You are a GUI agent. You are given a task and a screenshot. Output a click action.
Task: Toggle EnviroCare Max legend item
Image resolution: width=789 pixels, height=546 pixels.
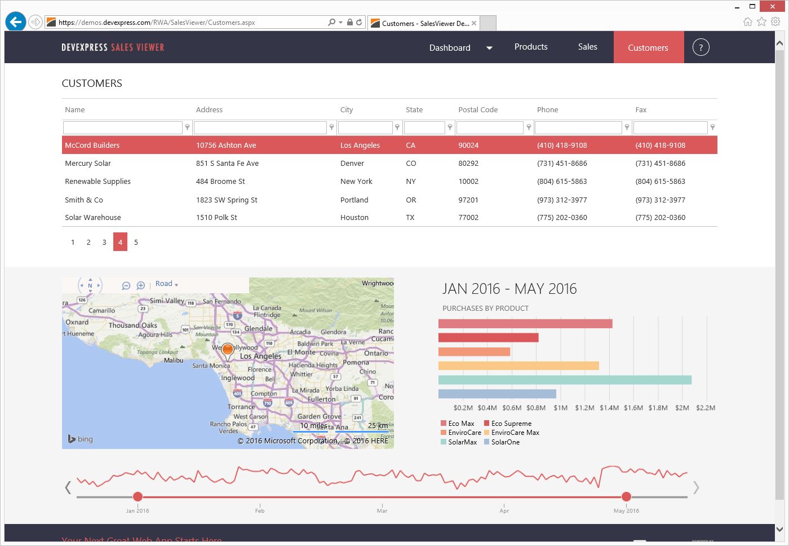coord(512,433)
